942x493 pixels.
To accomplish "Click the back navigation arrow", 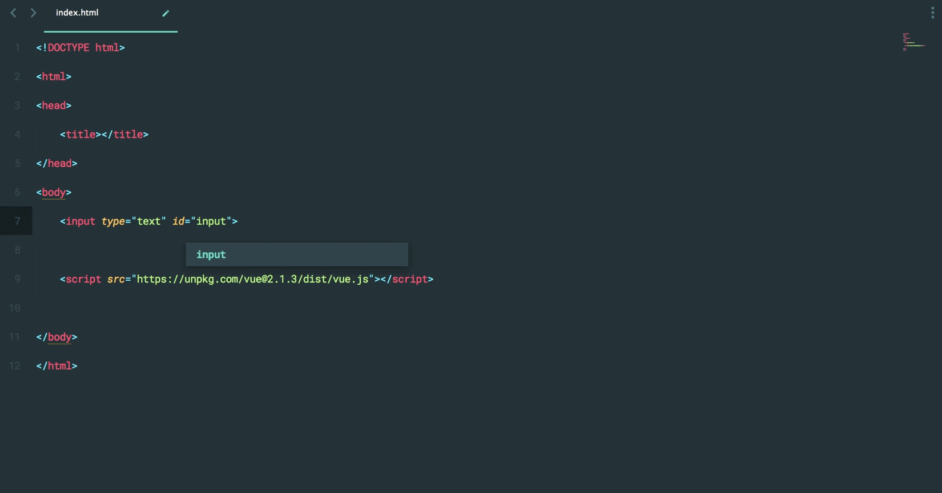I will point(13,13).
